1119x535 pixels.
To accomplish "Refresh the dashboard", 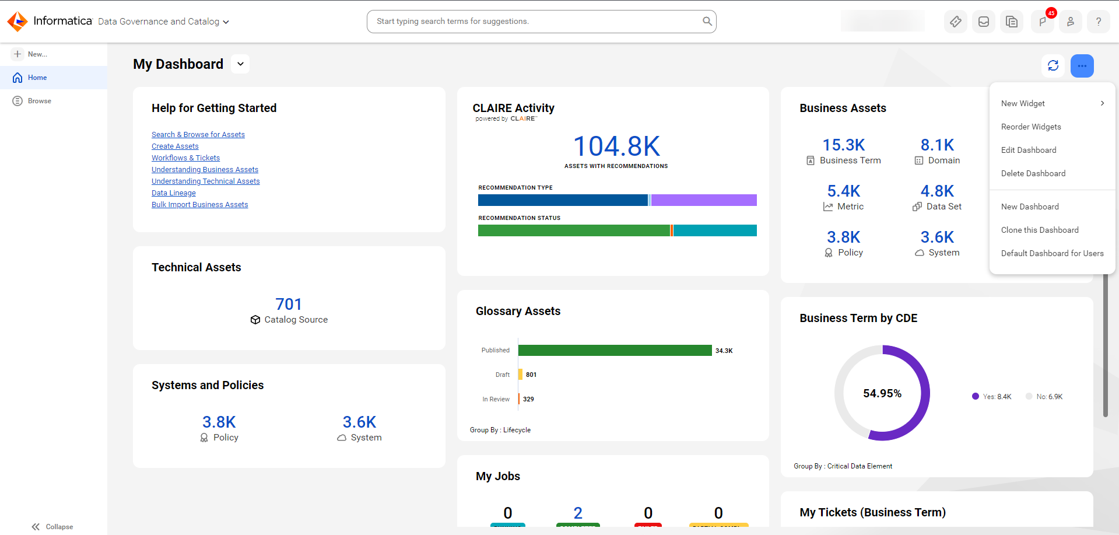I will 1053,65.
